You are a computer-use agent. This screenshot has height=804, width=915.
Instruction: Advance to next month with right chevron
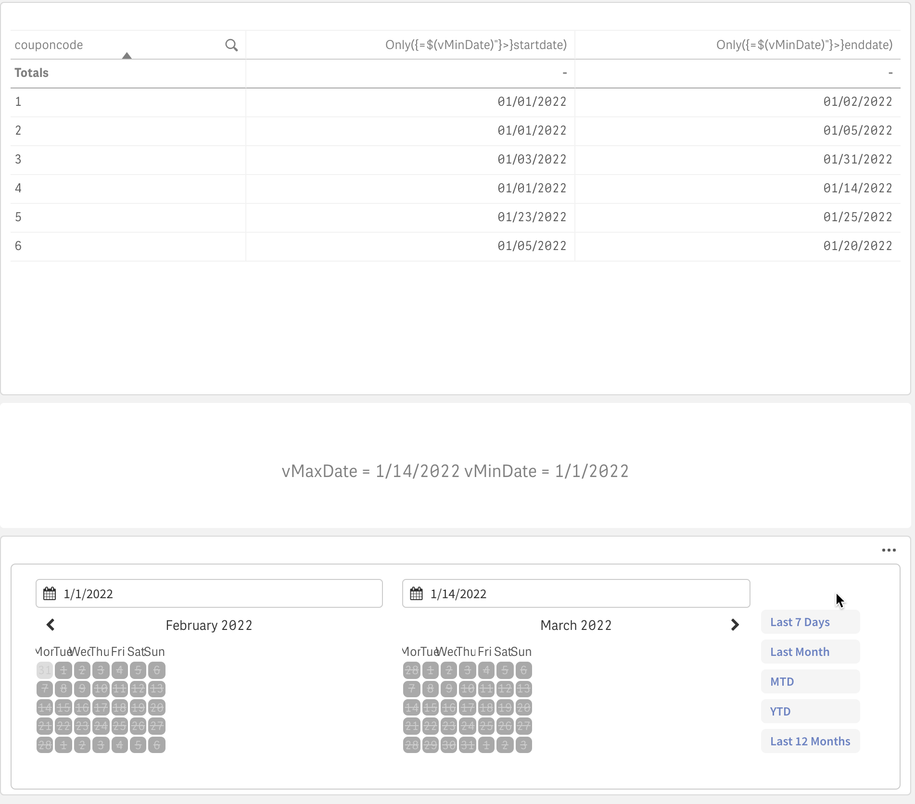pyautogui.click(x=735, y=625)
